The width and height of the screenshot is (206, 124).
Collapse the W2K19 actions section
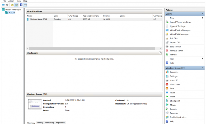(203, 14)
